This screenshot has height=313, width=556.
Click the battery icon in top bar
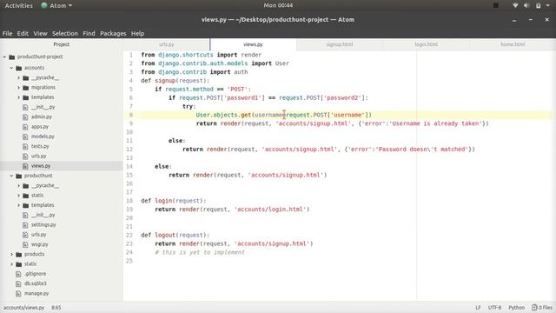(x=538, y=5)
